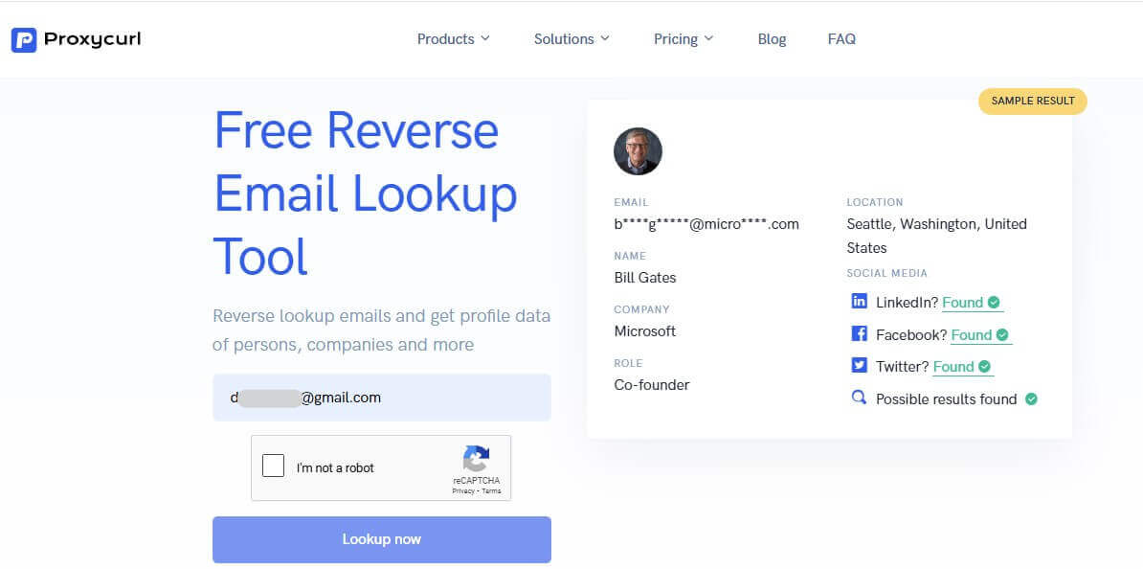Image resolution: width=1143 pixels, height=569 pixels.
Task: Click the Bill Gates profile photo
Action: coord(639,150)
